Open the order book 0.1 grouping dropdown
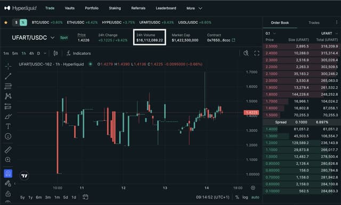The width and height of the screenshot is (341, 205). [x=271, y=33]
